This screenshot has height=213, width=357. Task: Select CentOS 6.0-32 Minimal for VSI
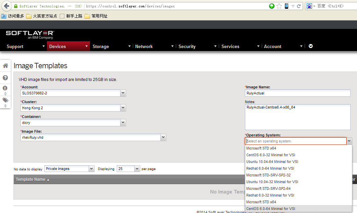coord(299,155)
